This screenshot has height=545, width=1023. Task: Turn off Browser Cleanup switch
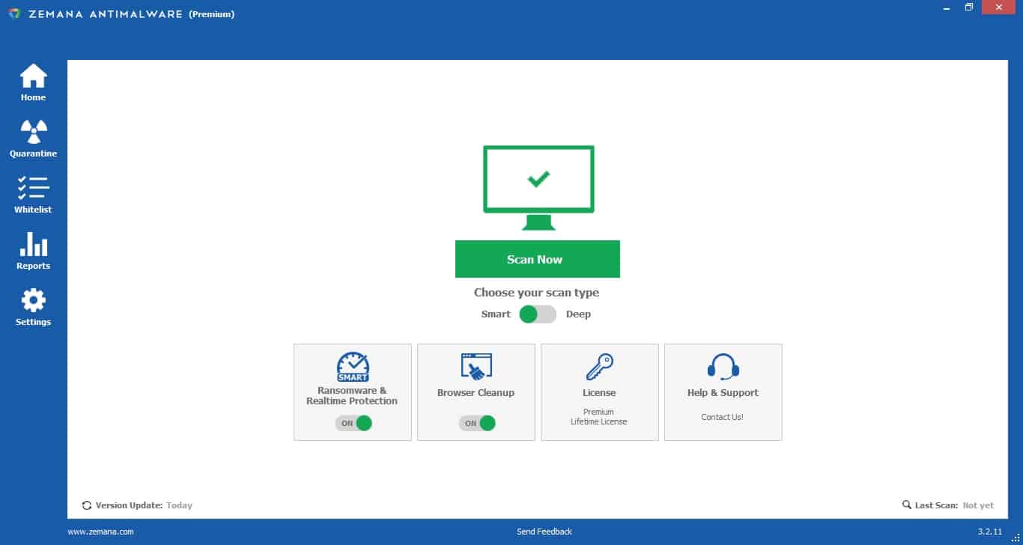477,423
